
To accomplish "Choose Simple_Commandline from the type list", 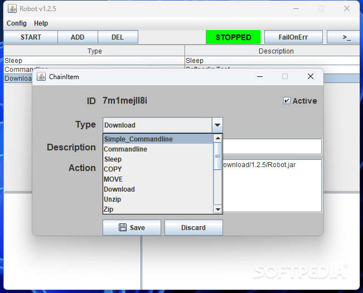I will point(158,139).
